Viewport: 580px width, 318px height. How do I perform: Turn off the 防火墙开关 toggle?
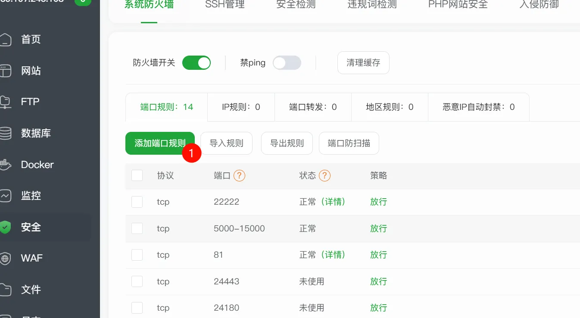196,63
